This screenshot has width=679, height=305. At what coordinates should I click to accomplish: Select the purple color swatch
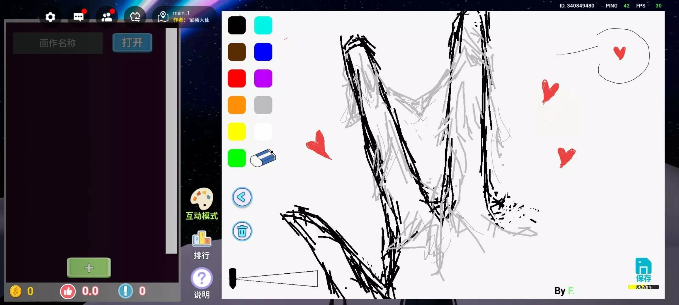point(263,79)
